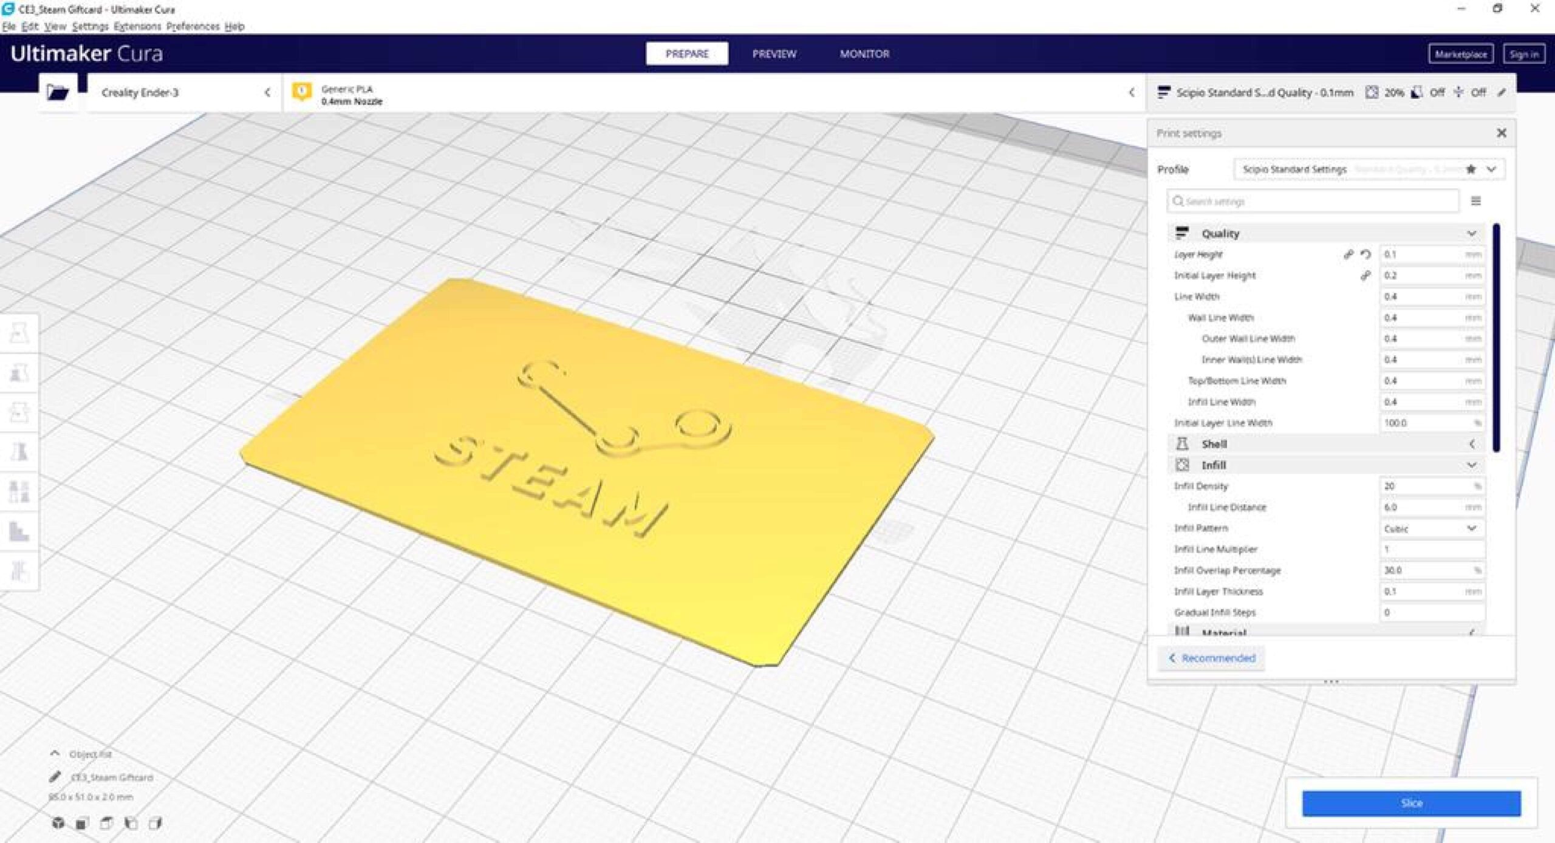Open the Extensions menu
This screenshot has height=843, width=1555.
click(x=137, y=26)
